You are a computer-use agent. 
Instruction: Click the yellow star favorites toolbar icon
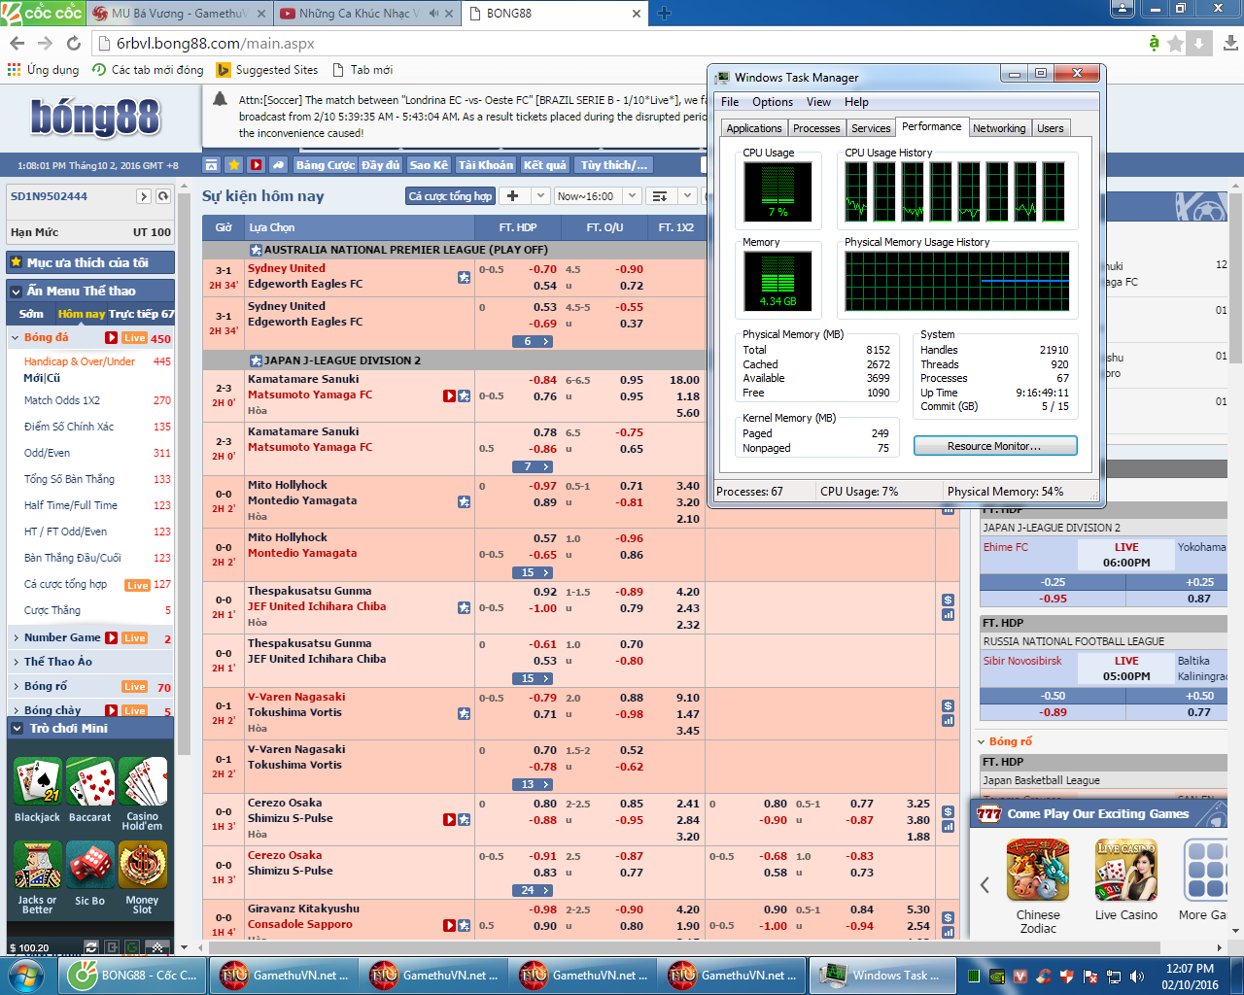(233, 165)
